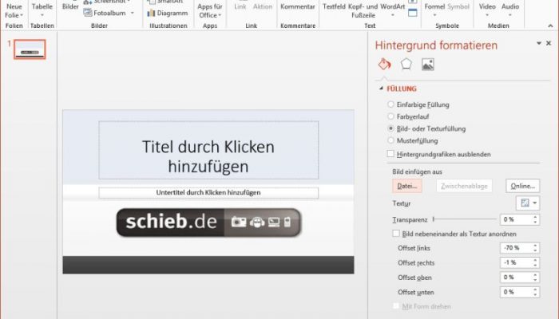Click the Offset links value field
This screenshot has height=319, width=559.
pos(516,248)
